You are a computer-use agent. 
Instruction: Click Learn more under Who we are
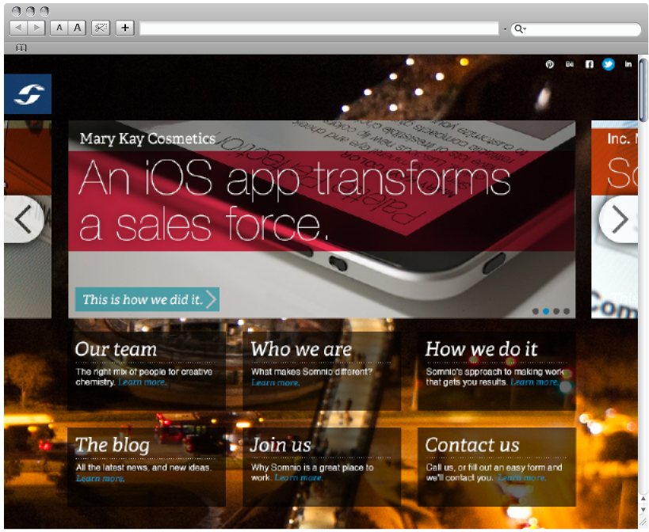pos(275,383)
